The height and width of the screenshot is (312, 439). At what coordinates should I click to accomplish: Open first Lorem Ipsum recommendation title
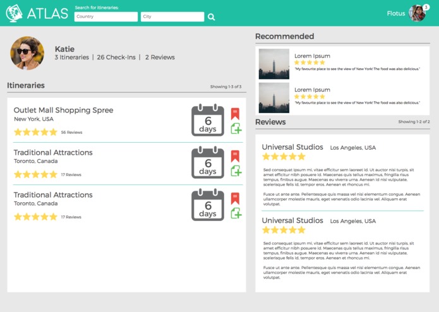click(312, 56)
